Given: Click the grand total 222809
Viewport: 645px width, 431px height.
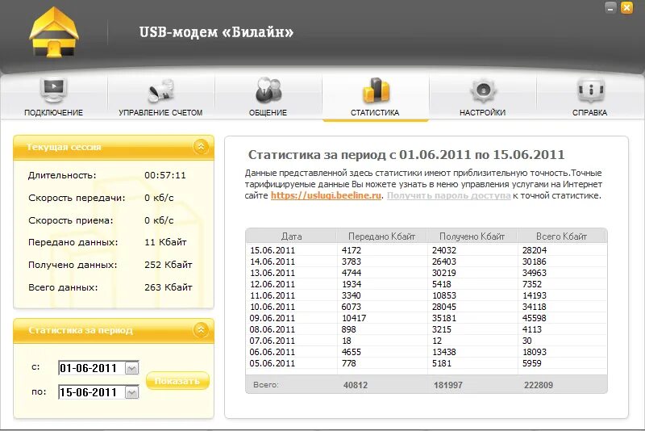Looking at the screenshot, I should pyautogui.click(x=539, y=385).
